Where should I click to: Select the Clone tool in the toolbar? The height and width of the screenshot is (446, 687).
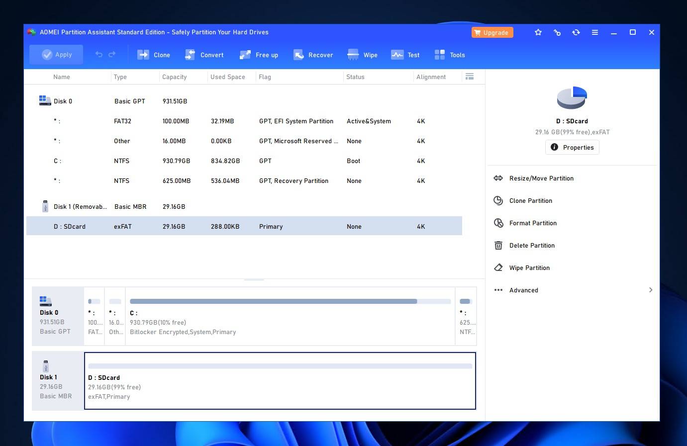coord(154,55)
